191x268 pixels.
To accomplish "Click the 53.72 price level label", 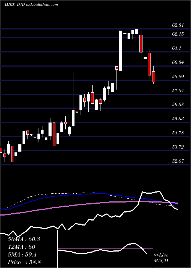I will [x=178, y=147].
